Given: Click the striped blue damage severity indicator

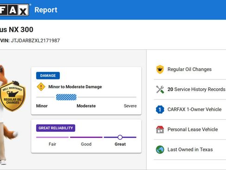Looking at the screenshot, I should 66,97.
